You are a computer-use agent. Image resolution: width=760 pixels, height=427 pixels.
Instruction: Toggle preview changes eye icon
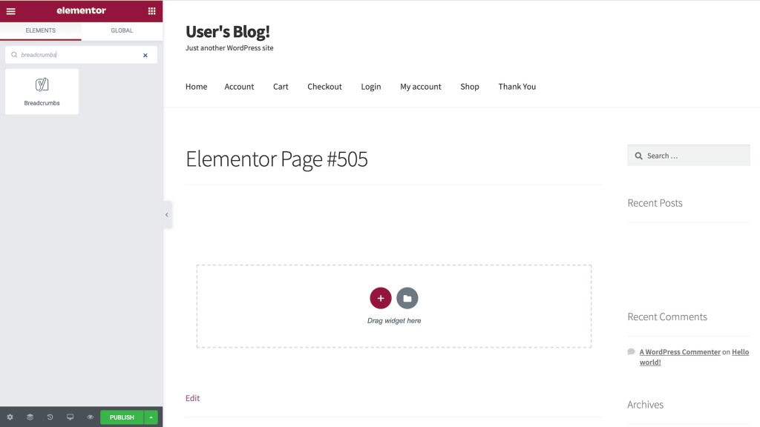point(91,417)
